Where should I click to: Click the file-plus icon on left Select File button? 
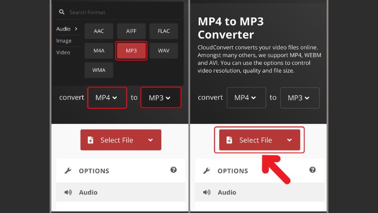click(90, 140)
